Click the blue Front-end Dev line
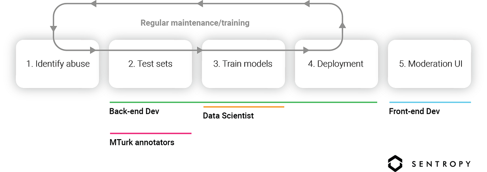The image size is (487, 172). click(430, 102)
